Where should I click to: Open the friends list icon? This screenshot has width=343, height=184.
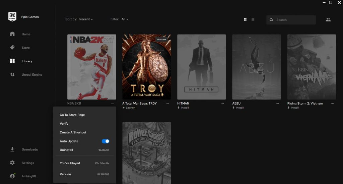point(328,20)
